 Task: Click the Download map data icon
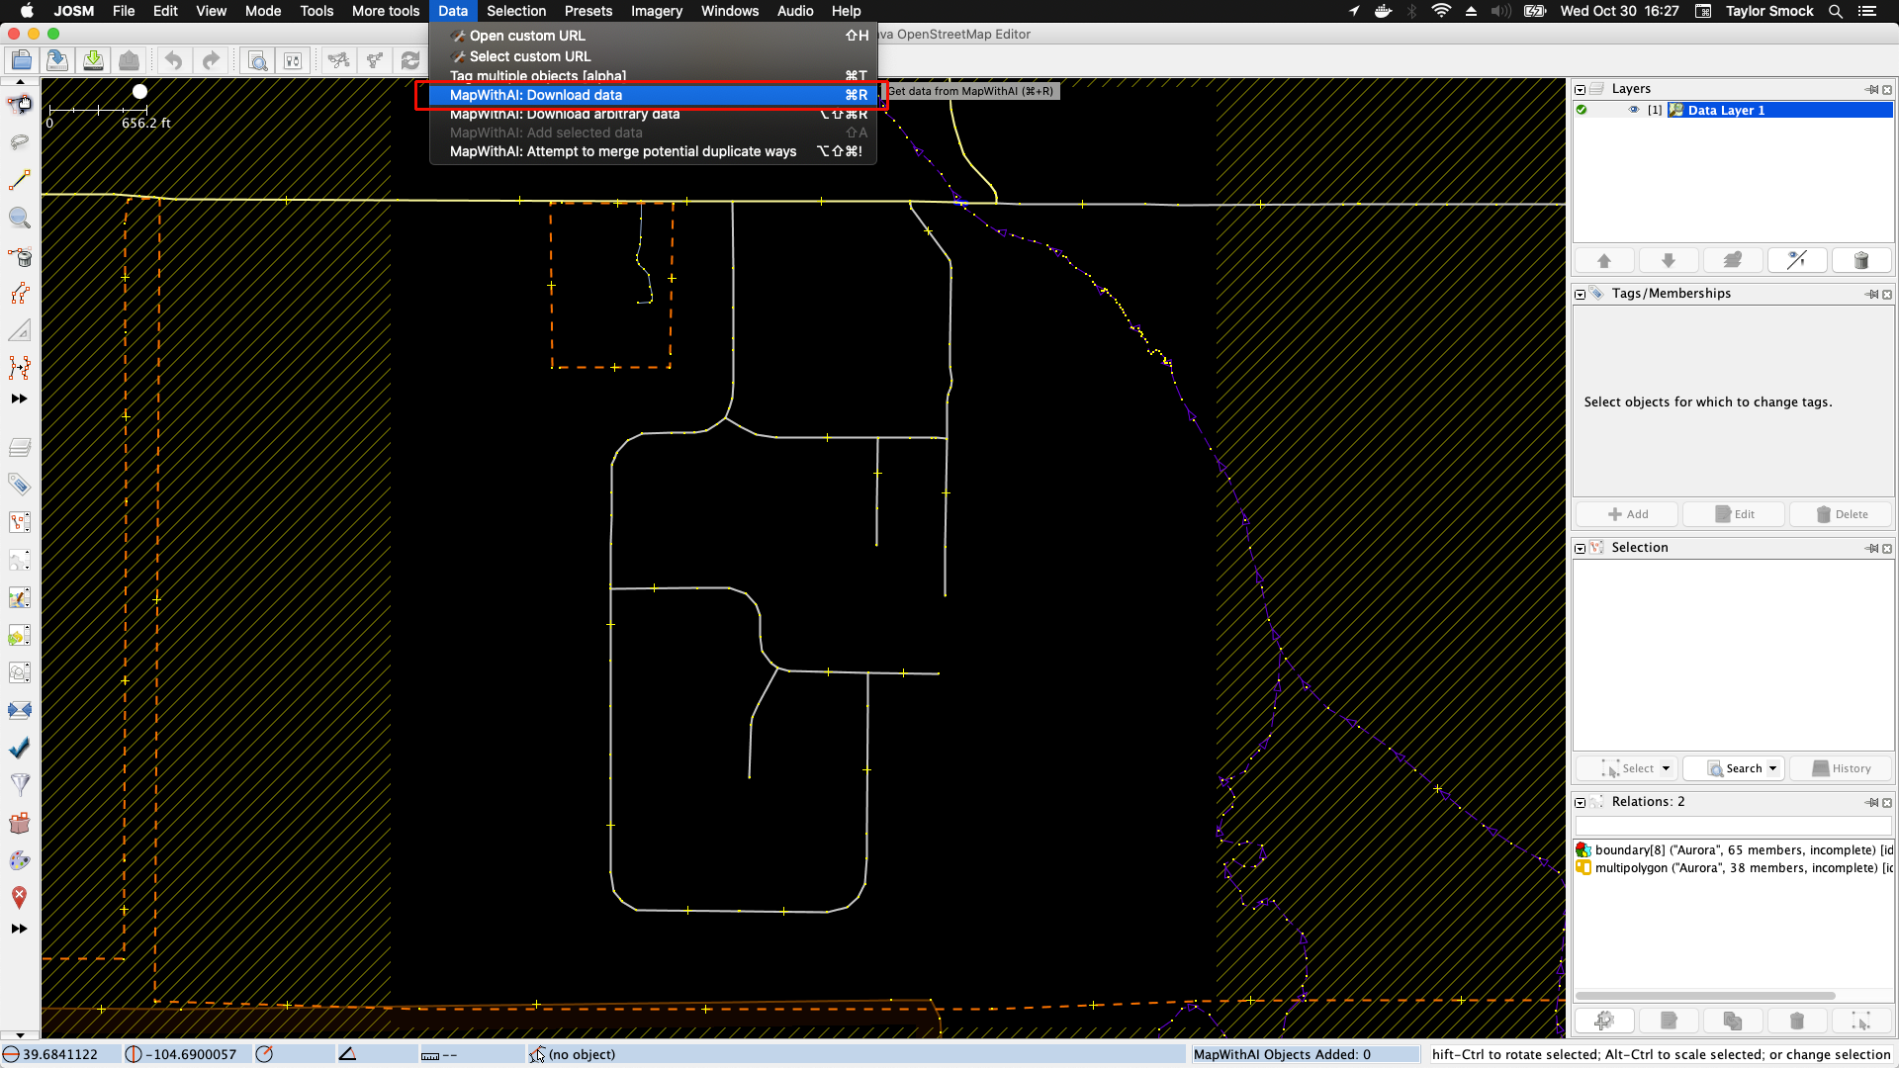(x=93, y=60)
